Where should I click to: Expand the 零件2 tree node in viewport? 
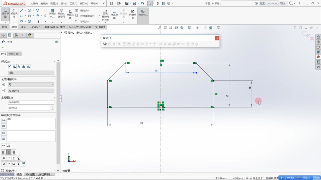coord(62,32)
